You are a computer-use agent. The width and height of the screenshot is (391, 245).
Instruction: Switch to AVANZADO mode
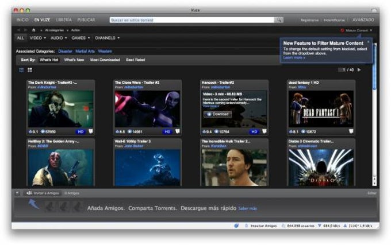[363, 20]
